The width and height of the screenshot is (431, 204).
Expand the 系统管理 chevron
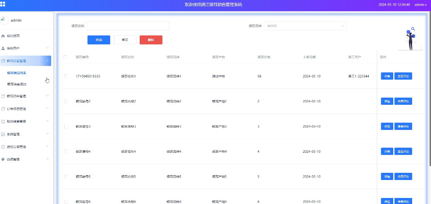[47, 134]
